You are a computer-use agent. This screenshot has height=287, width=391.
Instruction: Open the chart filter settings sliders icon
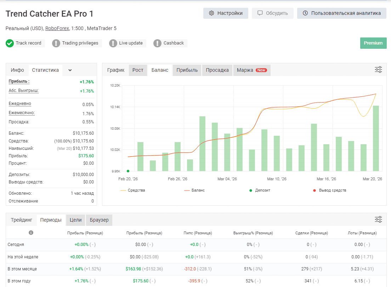click(378, 70)
